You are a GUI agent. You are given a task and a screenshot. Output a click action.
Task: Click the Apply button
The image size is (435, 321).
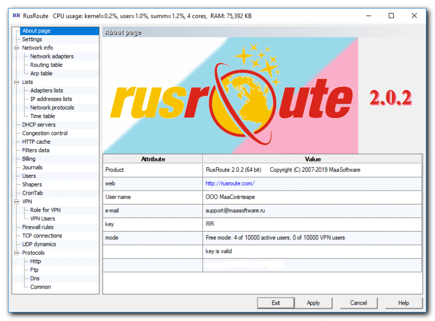tap(313, 303)
